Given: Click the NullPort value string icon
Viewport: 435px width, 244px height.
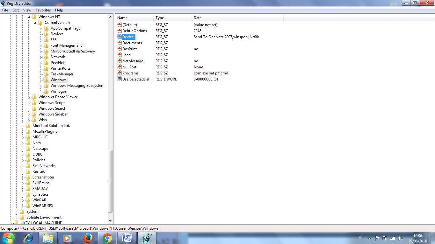Looking at the screenshot, I should point(119,67).
